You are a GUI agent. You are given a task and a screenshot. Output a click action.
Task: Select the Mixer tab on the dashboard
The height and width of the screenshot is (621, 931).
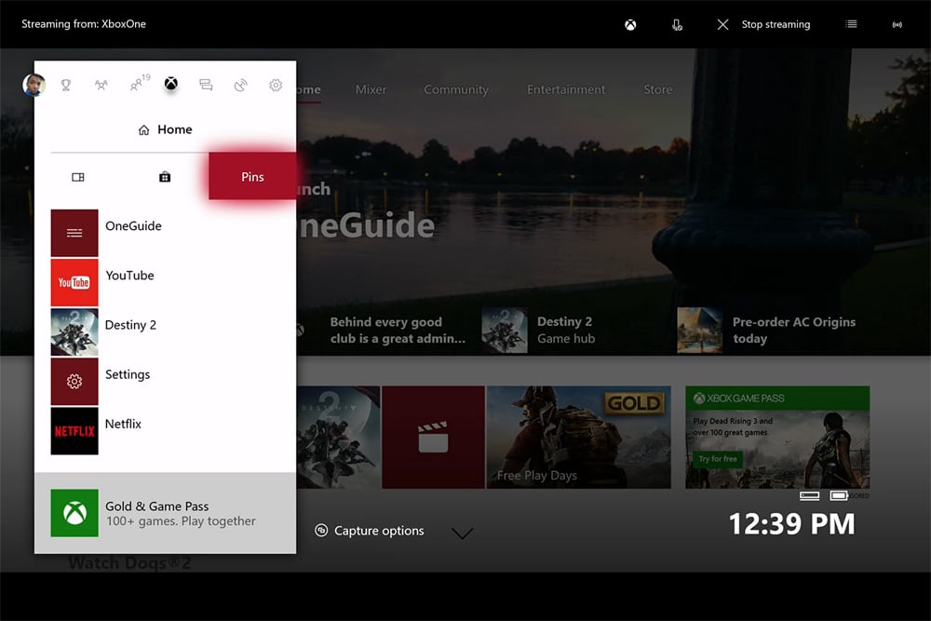(371, 89)
